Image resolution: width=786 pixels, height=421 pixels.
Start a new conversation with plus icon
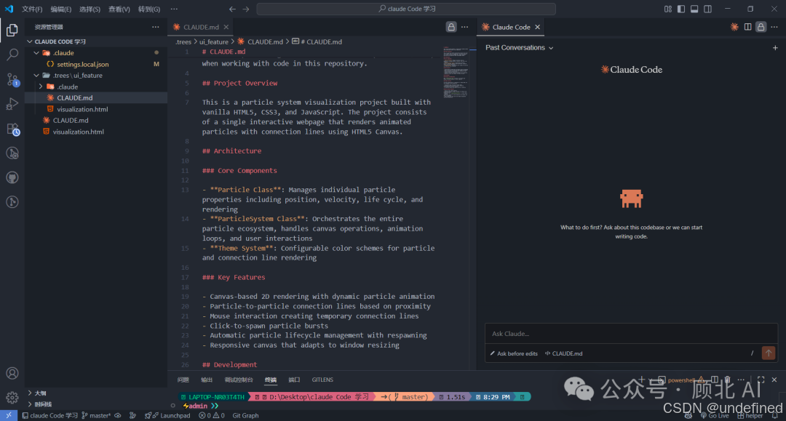[x=775, y=47]
